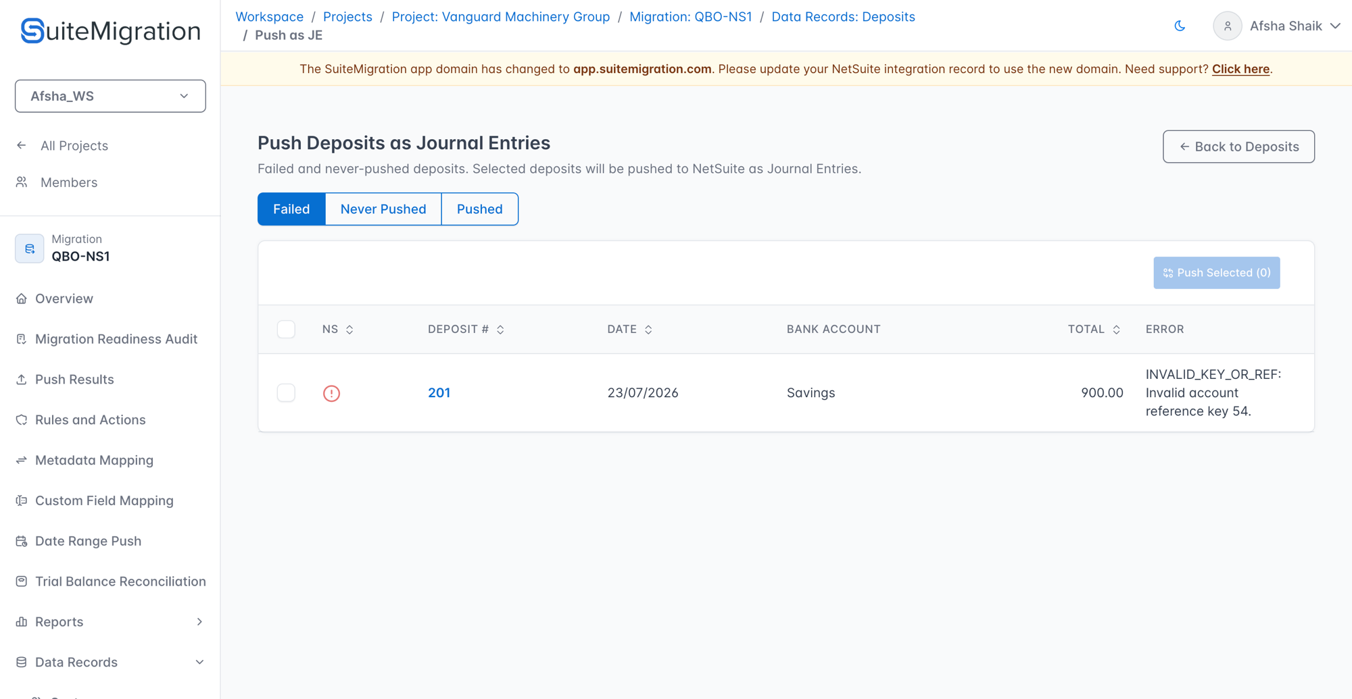Click Back to Deposits button

pos(1238,147)
